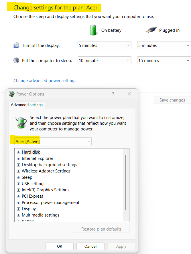Viewport: 191px width, 254px height.
Task: Expand the PCI Express node
Action: point(19,197)
